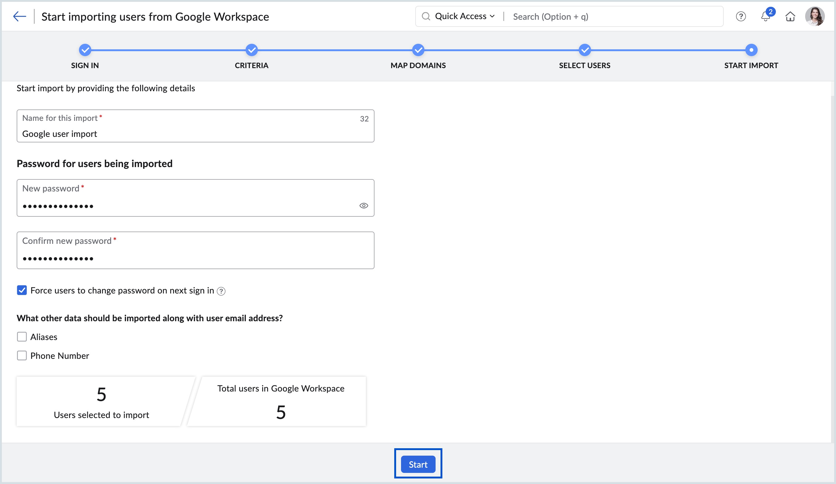This screenshot has height=484, width=836.
Task: Focus the Confirm new password field
Action: pos(195,250)
